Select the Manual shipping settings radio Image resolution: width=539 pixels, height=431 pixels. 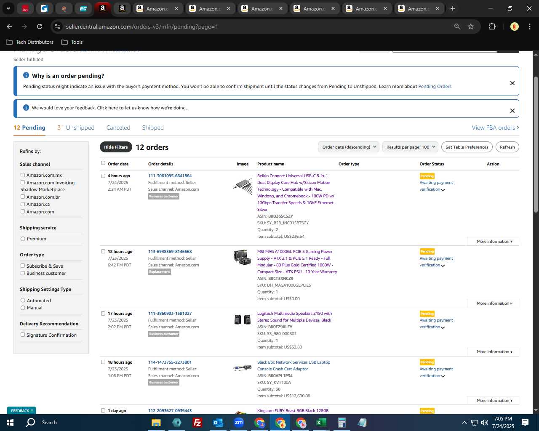point(23,308)
